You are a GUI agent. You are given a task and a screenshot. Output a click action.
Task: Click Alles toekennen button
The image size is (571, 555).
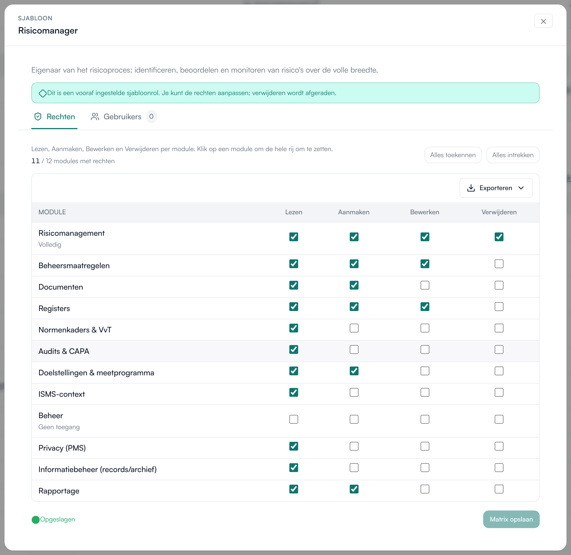[x=453, y=155]
